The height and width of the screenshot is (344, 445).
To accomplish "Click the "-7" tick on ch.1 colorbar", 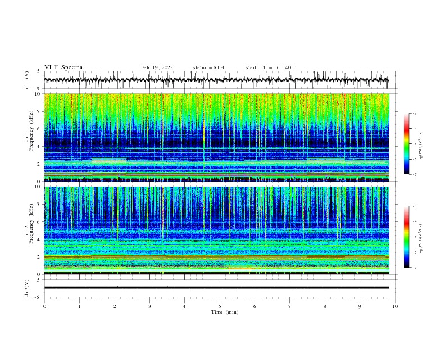I will pos(414,174).
